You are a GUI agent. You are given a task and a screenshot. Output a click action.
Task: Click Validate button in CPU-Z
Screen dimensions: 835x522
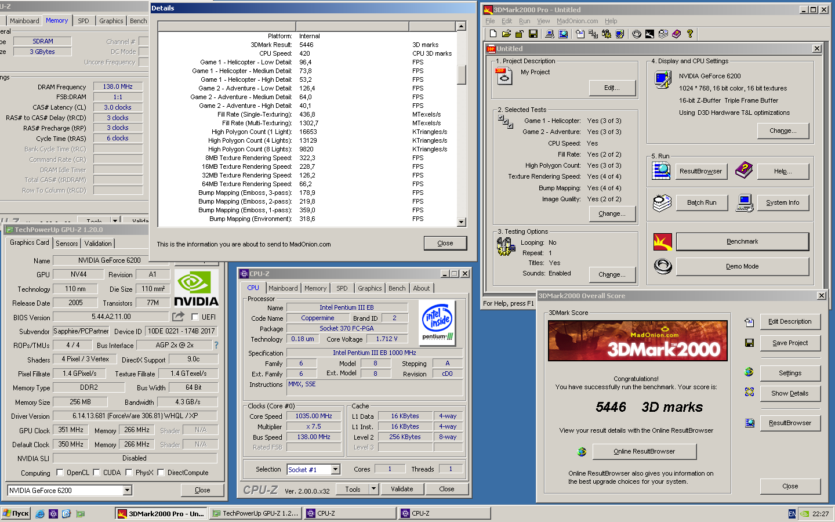click(402, 489)
